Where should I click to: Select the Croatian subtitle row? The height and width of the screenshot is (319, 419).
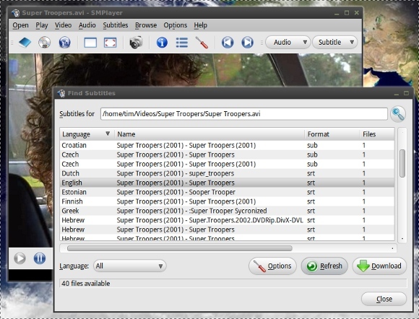click(227, 146)
